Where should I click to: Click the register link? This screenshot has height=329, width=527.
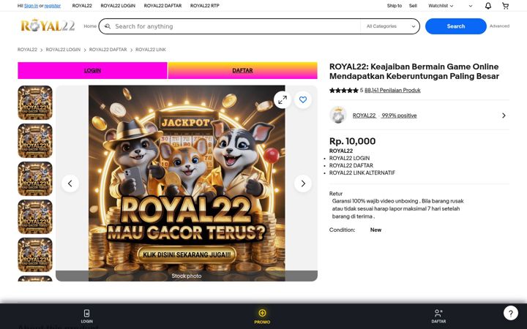click(53, 6)
